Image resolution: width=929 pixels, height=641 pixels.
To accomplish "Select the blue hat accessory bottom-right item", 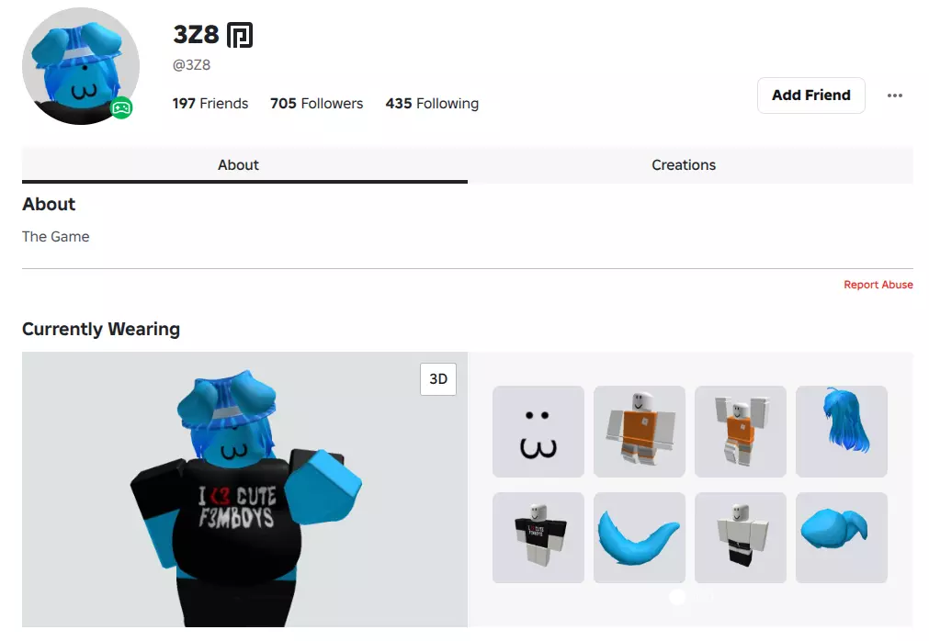I will pos(842,537).
